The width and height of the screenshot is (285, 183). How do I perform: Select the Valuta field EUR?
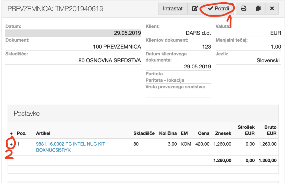tap(248, 33)
